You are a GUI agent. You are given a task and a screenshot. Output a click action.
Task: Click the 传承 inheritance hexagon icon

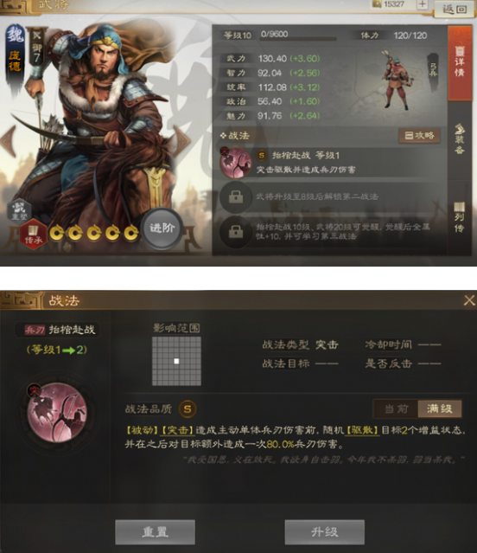[33, 234]
